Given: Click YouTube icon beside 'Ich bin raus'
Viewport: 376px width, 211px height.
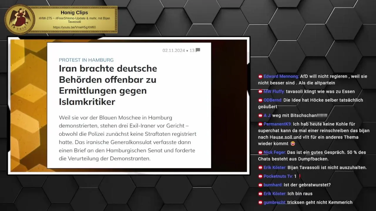Looking at the screenshot, I should 260,194.
